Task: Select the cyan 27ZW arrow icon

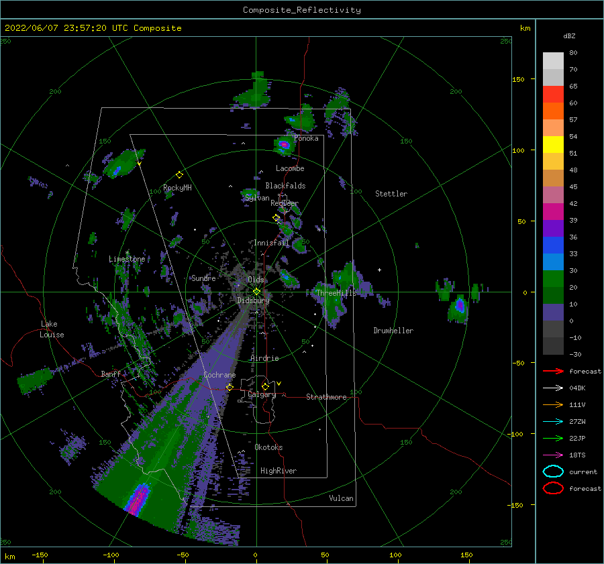Action: coord(553,422)
